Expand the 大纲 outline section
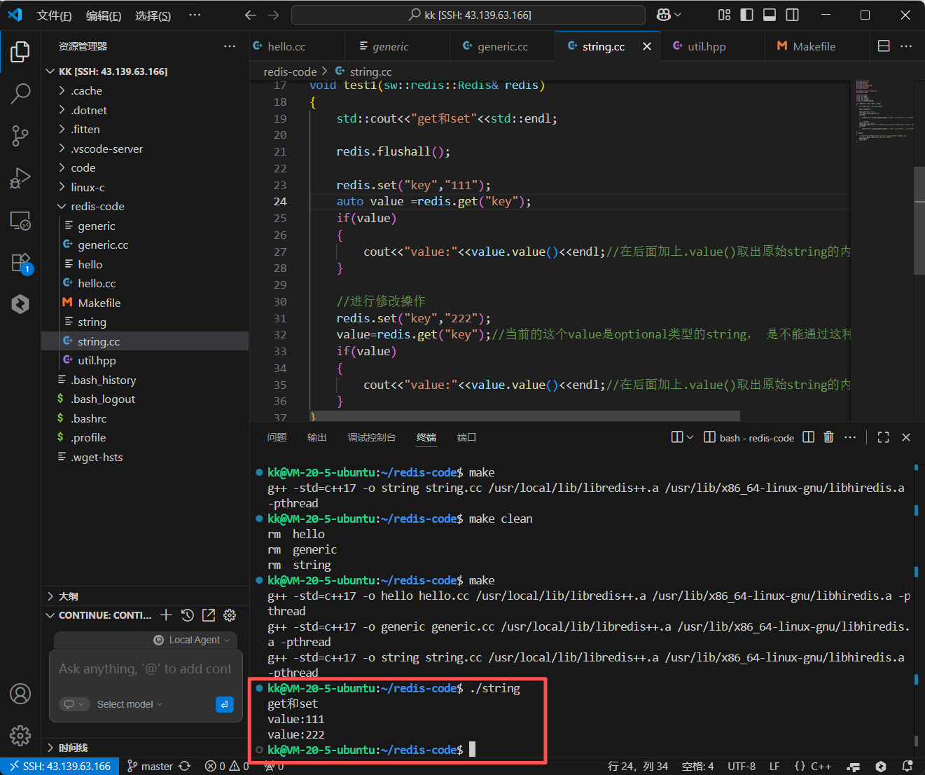Image resolution: width=925 pixels, height=775 pixels. [x=145, y=596]
